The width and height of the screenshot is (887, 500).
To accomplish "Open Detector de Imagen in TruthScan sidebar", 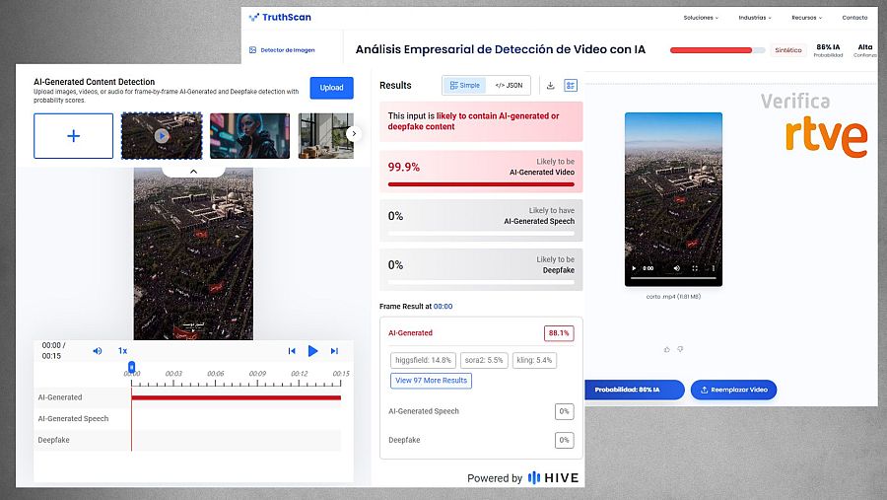I will 282,50.
